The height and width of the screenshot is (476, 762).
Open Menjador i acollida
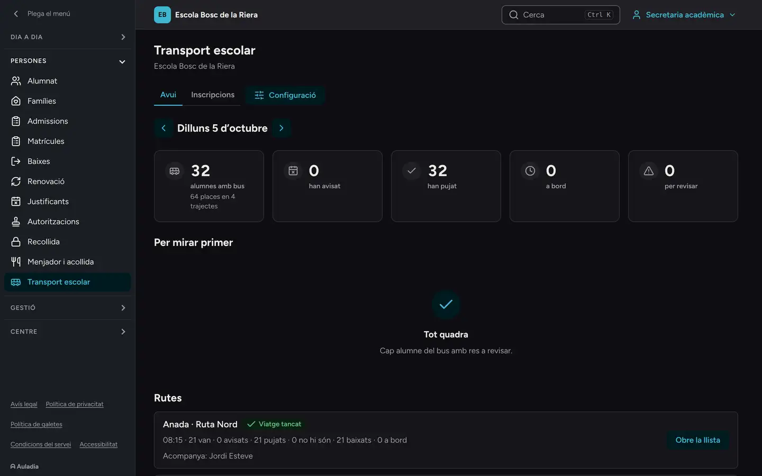click(x=67, y=262)
